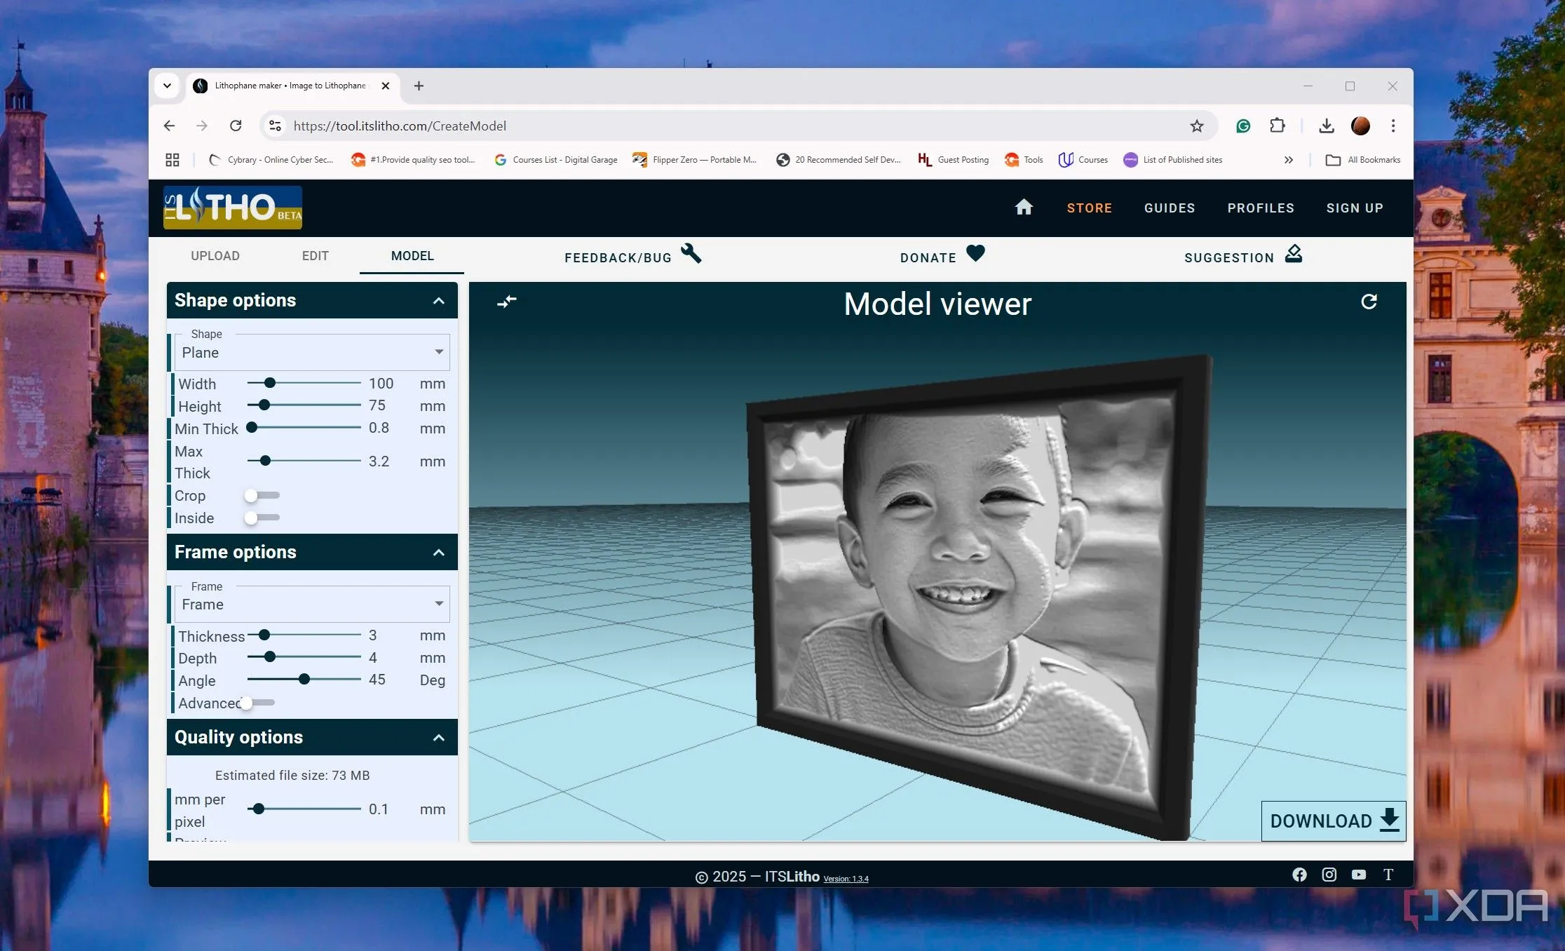This screenshot has width=1565, height=951.
Task: Click the frame Thickness slider handle
Action: click(x=264, y=635)
